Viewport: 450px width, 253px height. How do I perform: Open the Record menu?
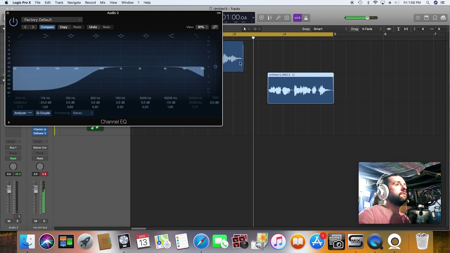[x=90, y=2]
